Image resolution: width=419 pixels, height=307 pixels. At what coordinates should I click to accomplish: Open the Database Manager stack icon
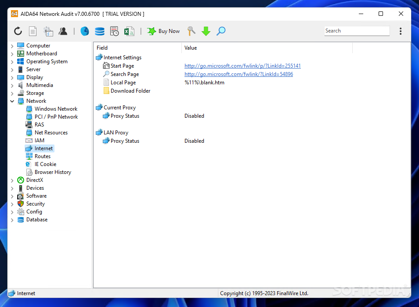tap(100, 31)
